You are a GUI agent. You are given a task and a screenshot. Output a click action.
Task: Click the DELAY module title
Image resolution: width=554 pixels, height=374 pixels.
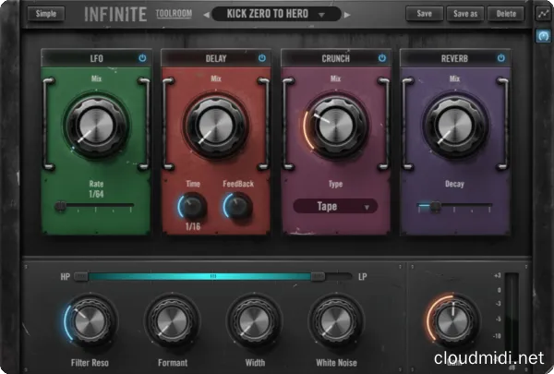tap(216, 58)
